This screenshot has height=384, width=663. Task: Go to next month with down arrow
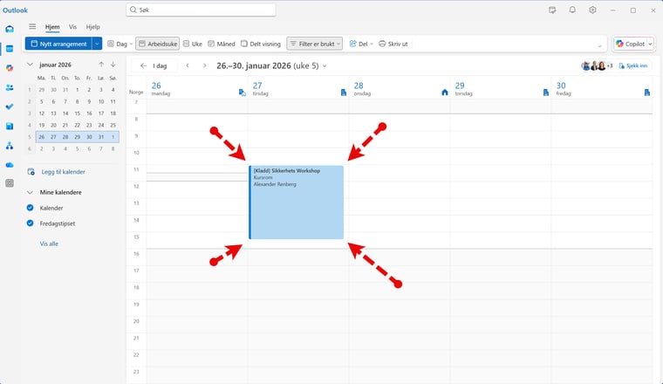(113, 65)
